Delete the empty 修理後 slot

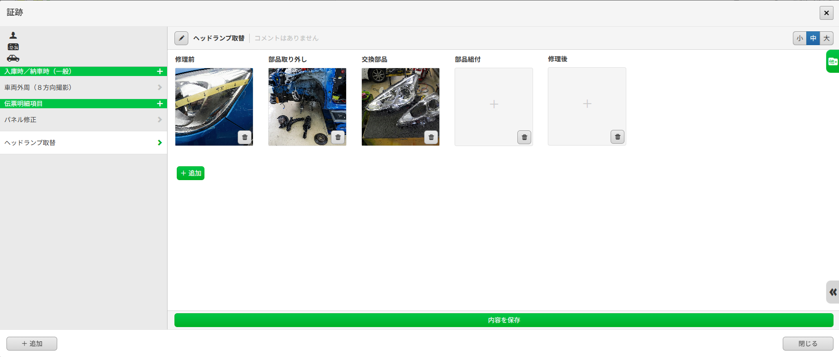coord(617,137)
